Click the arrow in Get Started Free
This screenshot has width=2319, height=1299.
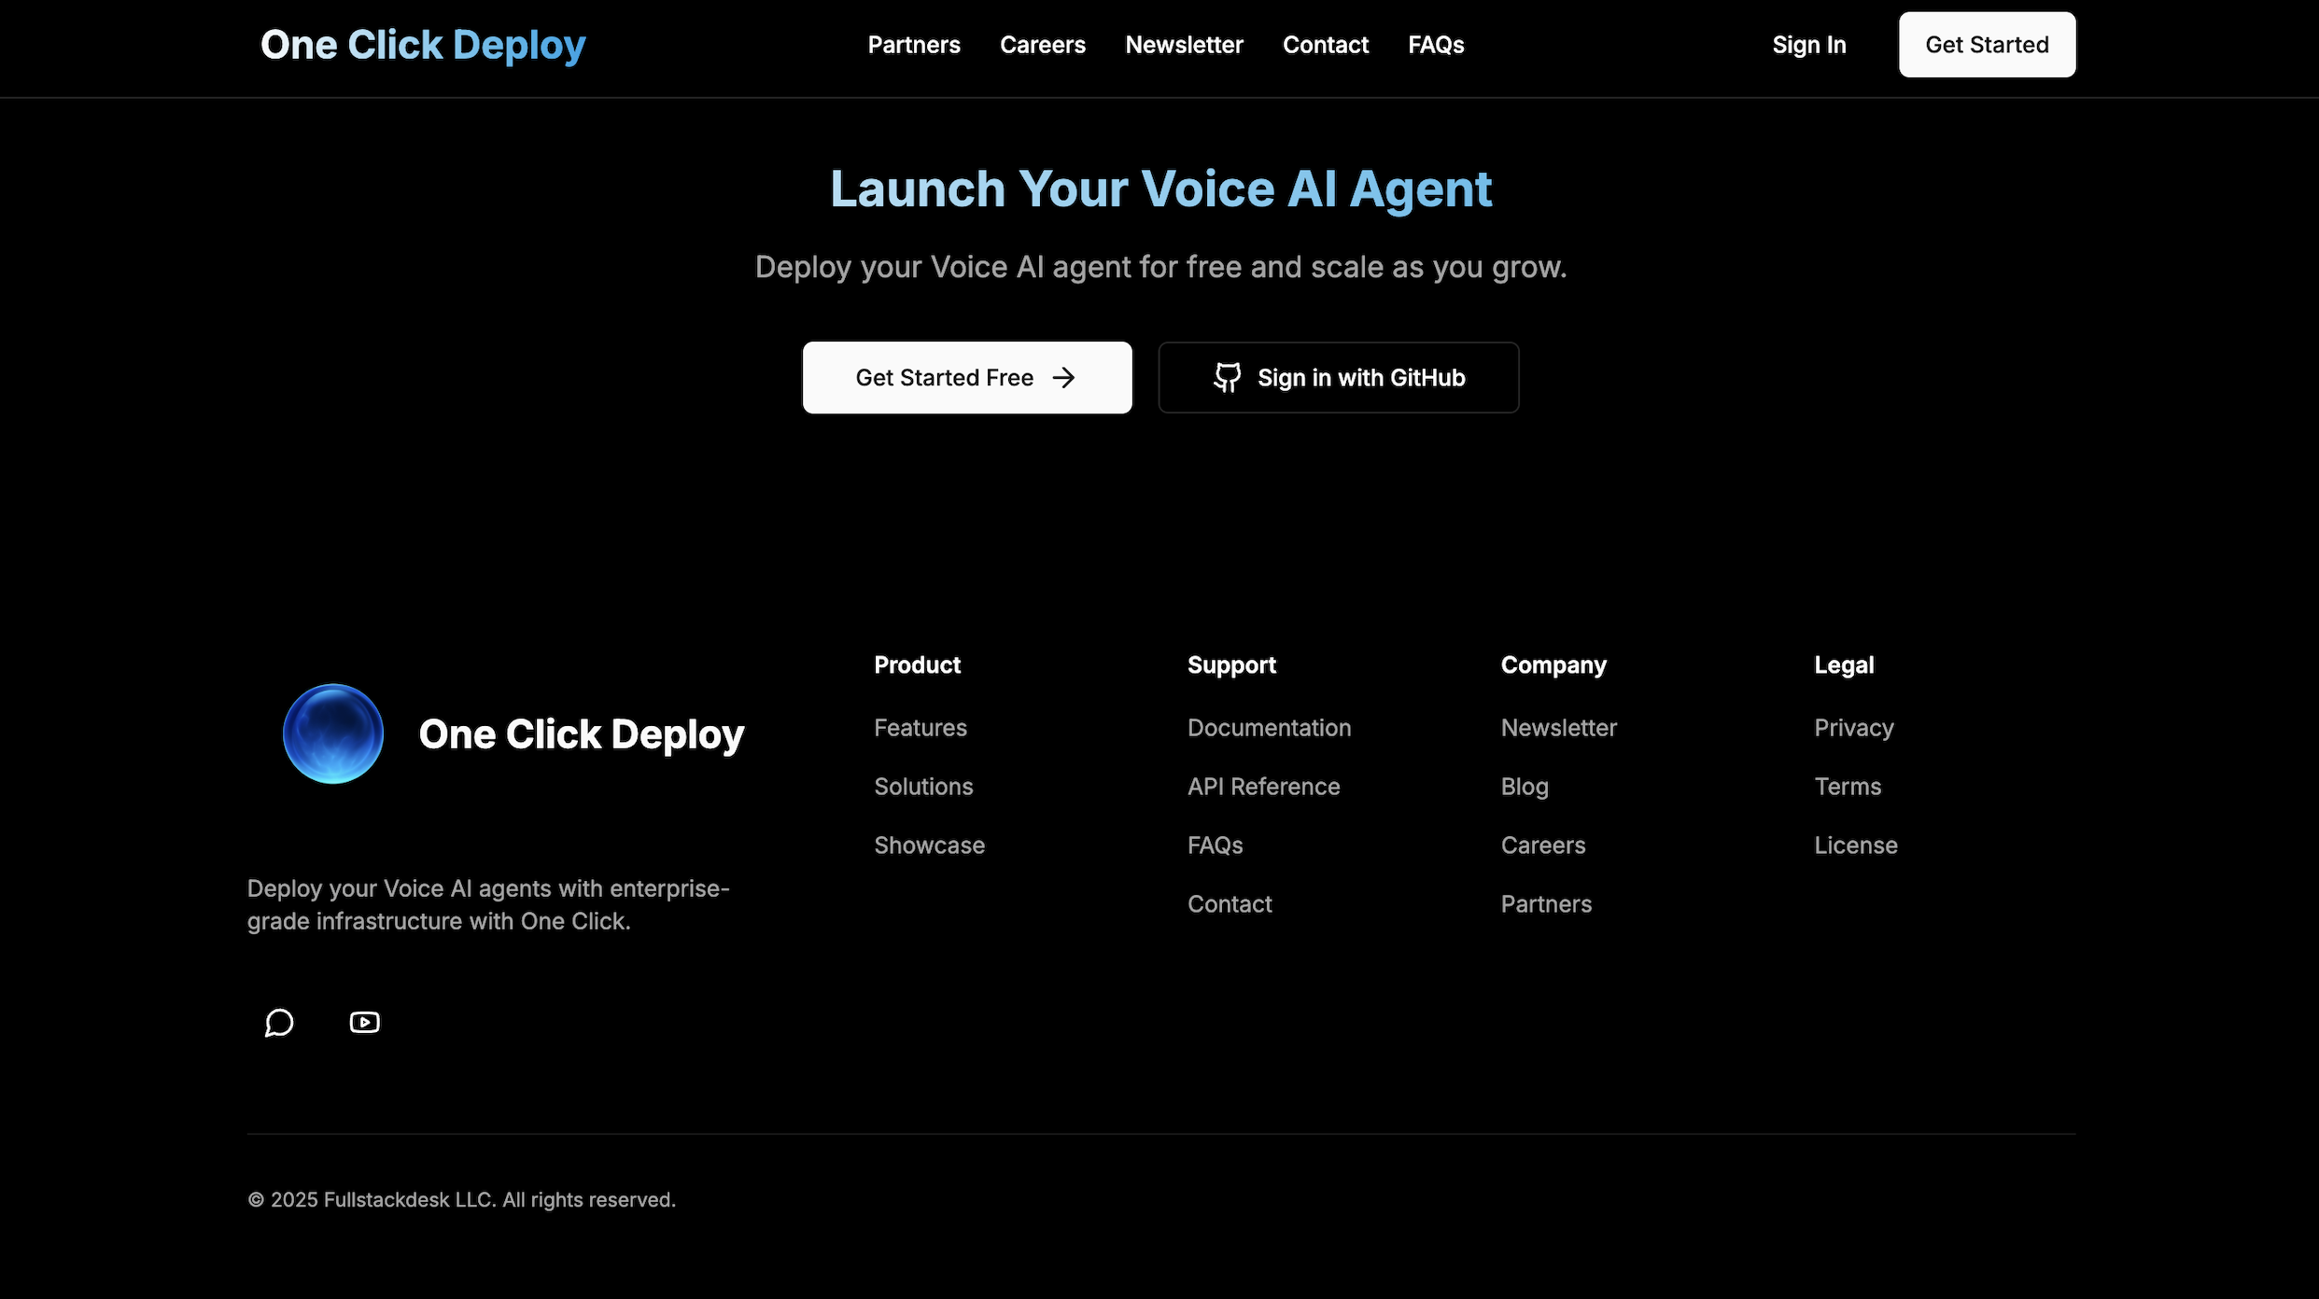click(x=1063, y=378)
